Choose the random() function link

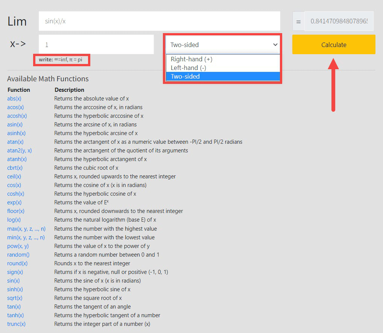[18, 255]
